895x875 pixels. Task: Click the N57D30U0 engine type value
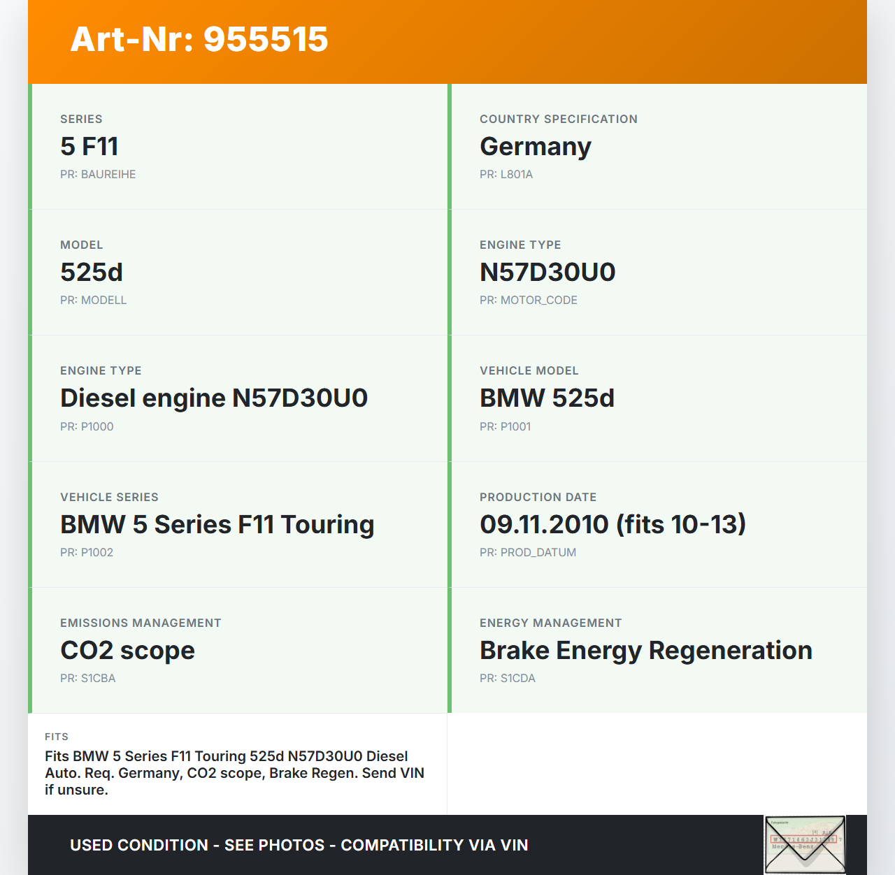point(547,273)
